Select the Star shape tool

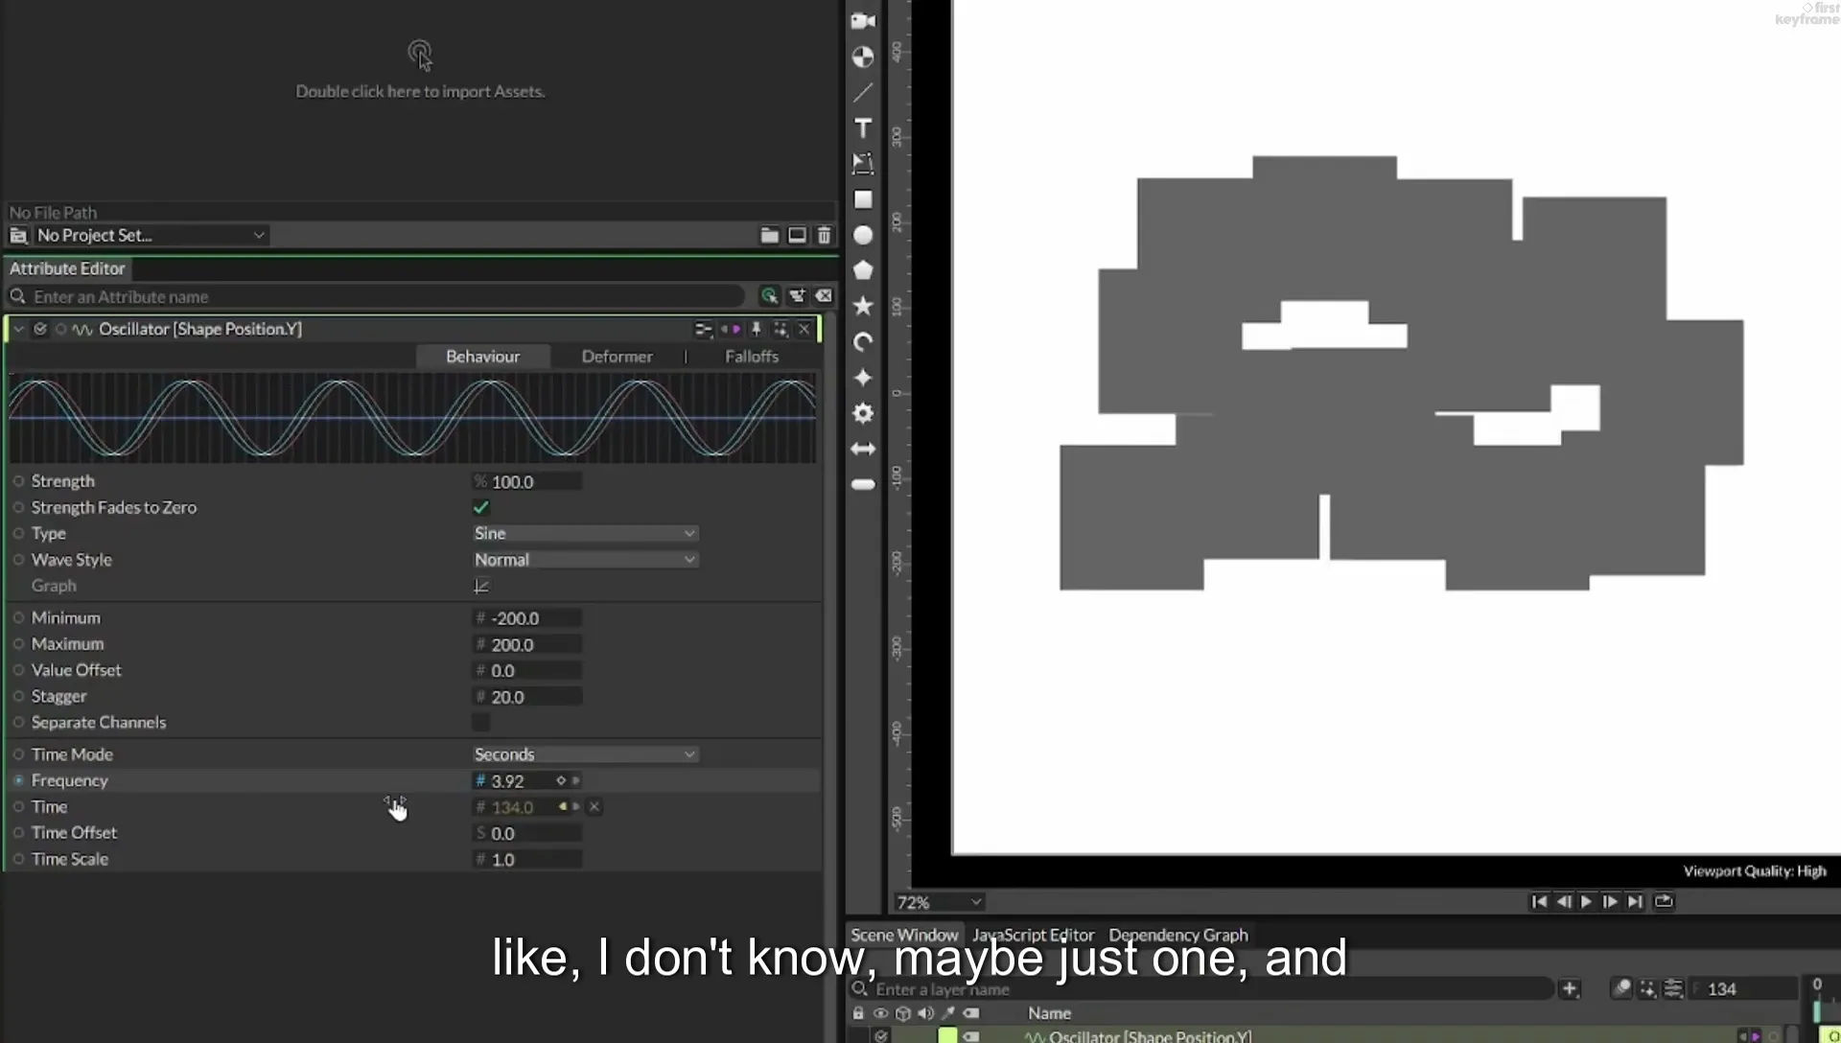(863, 306)
